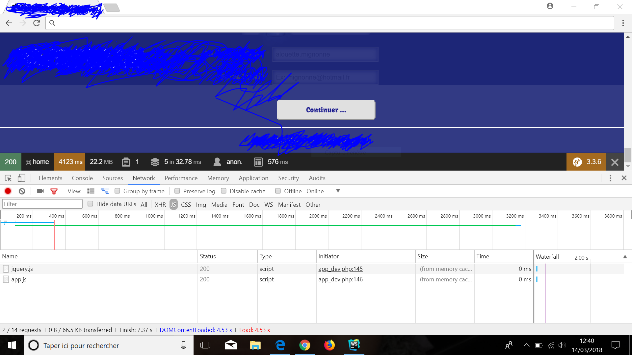Click Symfony toolbar 200 status badge
The width and height of the screenshot is (632, 355).
click(x=11, y=162)
